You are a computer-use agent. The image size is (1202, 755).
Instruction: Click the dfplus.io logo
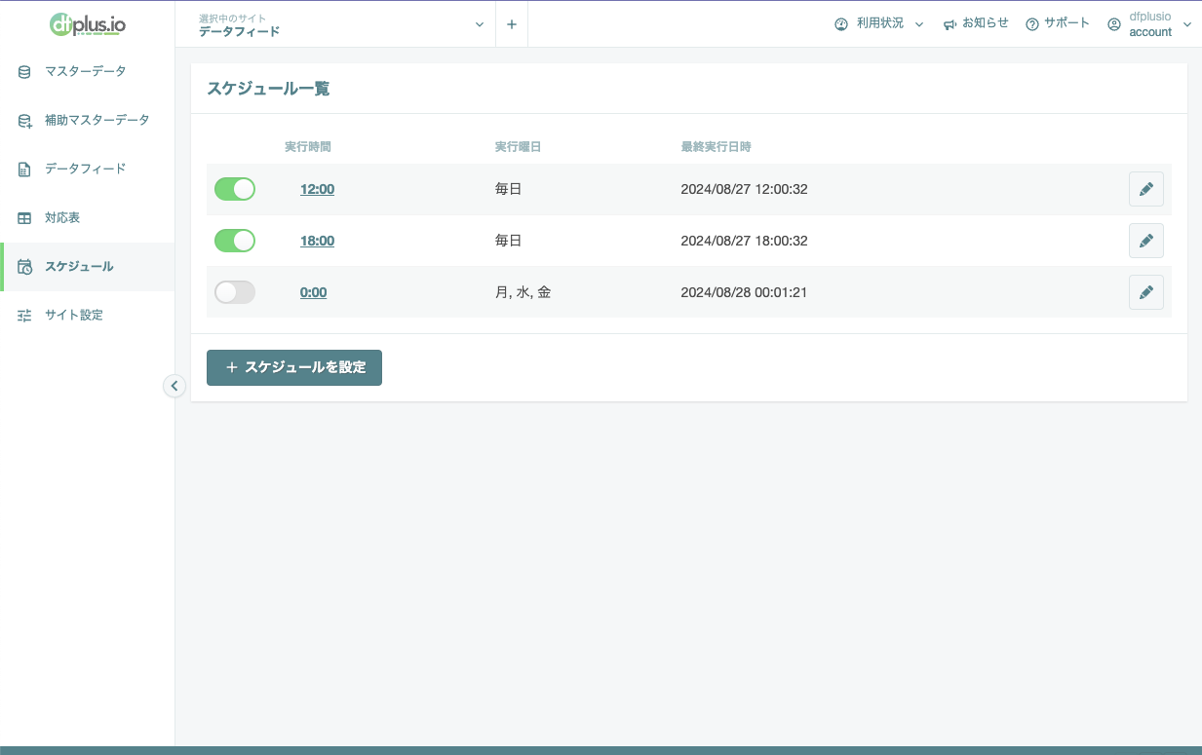click(87, 23)
